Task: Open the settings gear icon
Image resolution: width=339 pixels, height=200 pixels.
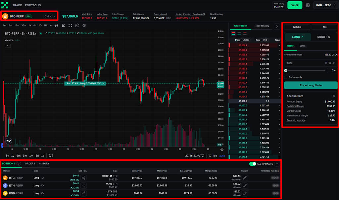Action: coord(308,5)
